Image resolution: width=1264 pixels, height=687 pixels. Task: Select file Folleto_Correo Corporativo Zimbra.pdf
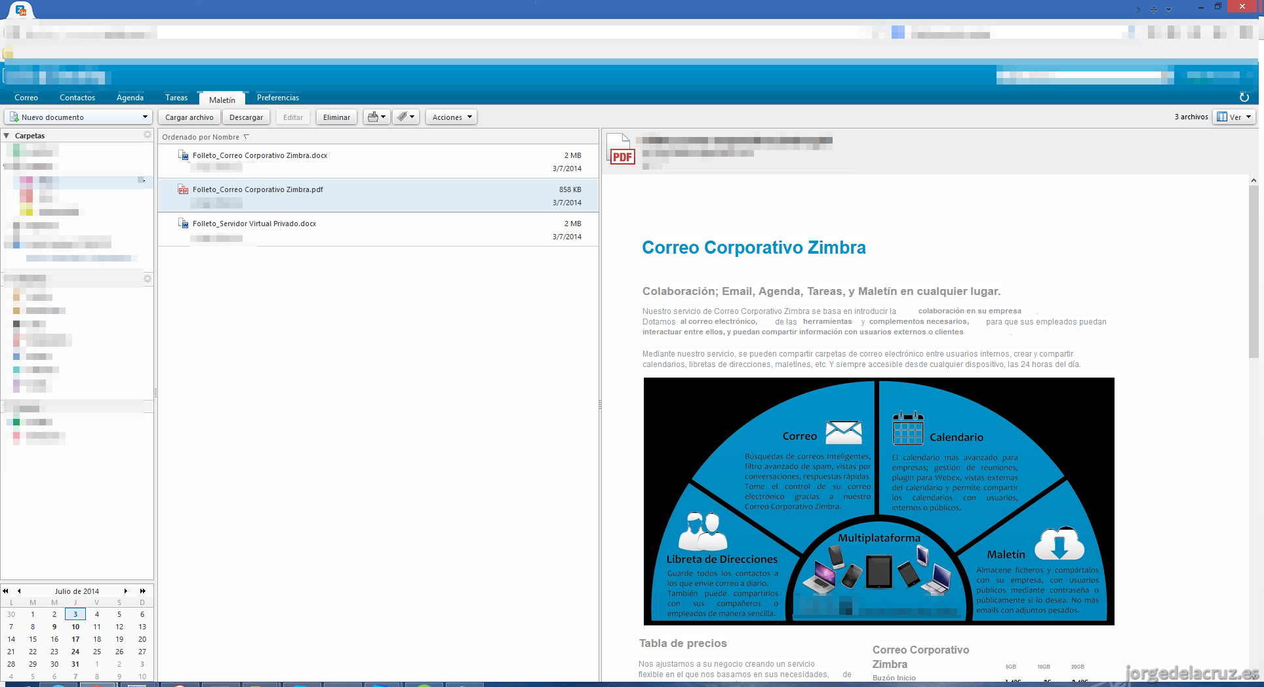click(x=378, y=195)
